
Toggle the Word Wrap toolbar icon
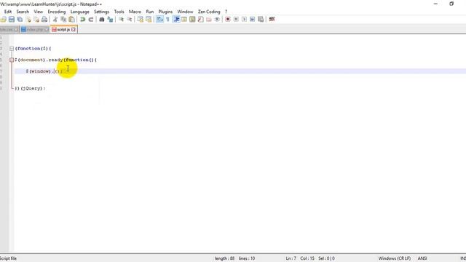pyautogui.click(x=159, y=20)
